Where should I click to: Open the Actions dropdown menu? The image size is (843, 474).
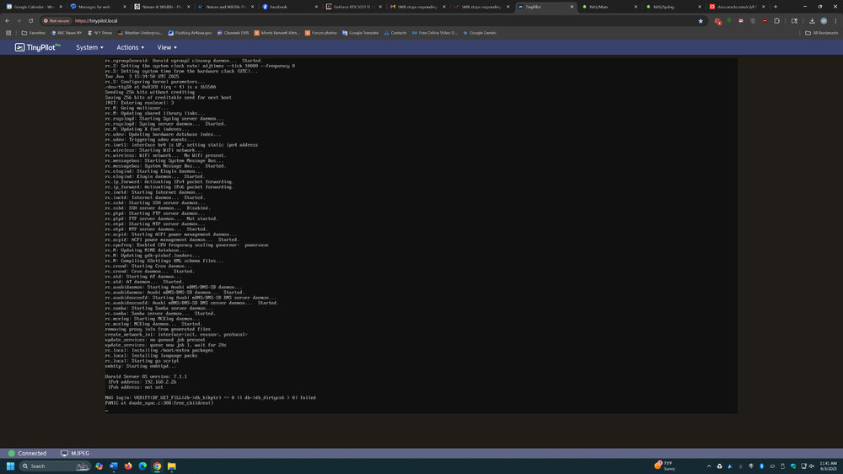tap(130, 47)
